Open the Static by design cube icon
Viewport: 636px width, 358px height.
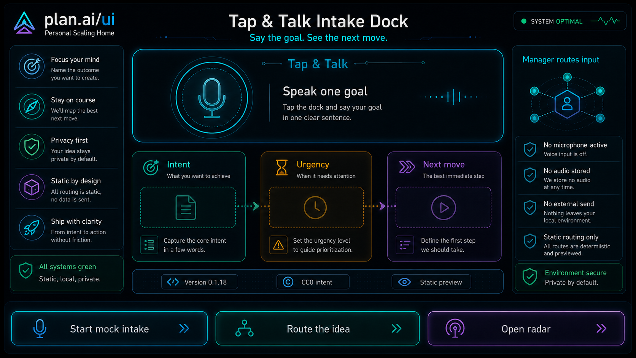pos(32,187)
